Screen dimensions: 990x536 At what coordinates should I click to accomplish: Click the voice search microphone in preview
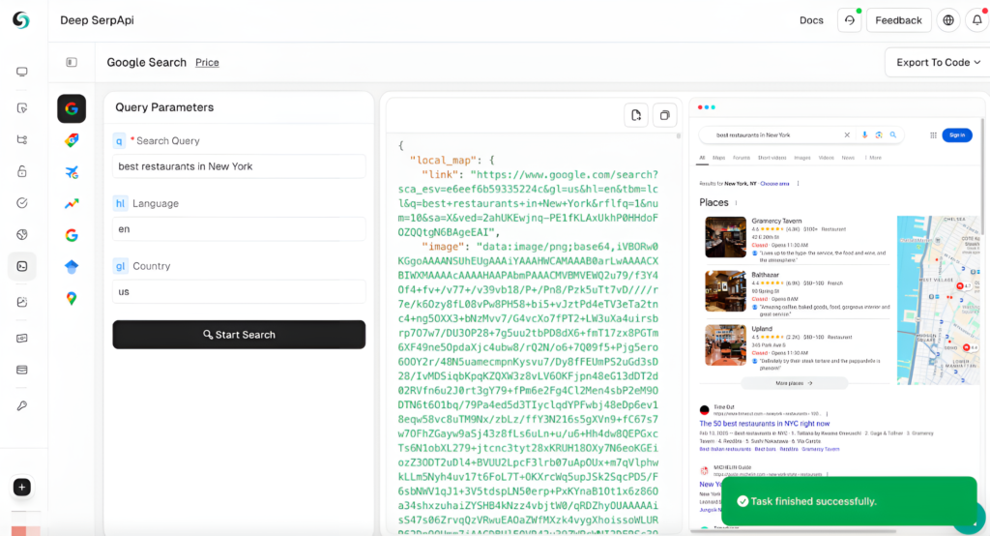[864, 134]
